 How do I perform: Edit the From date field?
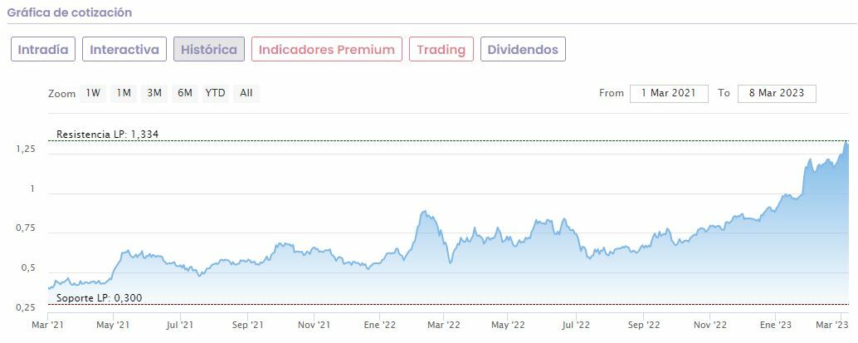point(669,93)
